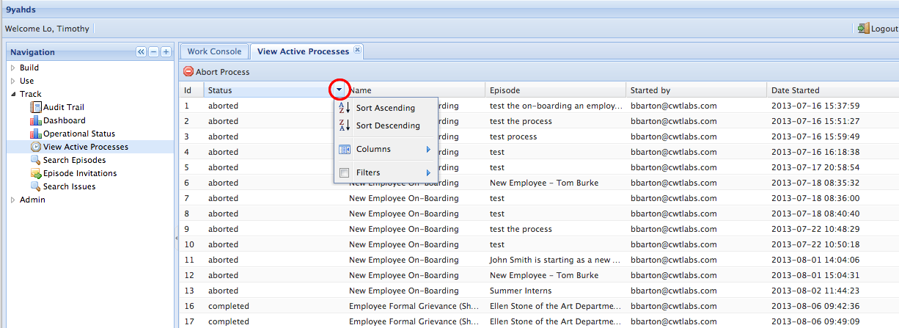Open Audit Trail in navigation tree
Screen dimensions: 899x328
[64, 107]
